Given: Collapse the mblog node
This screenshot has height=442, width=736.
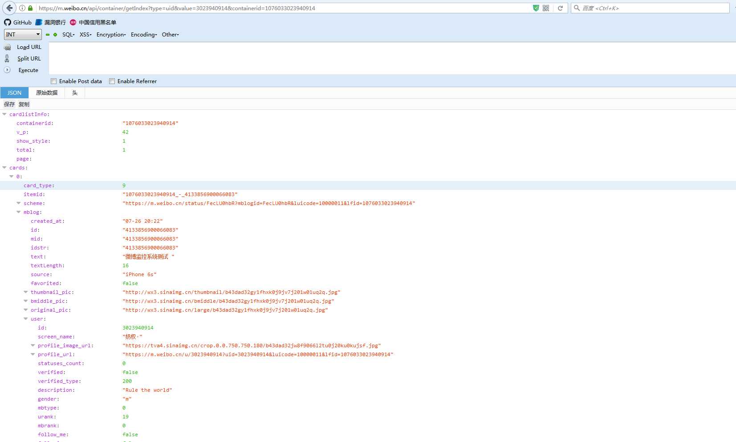Looking at the screenshot, I should point(19,212).
